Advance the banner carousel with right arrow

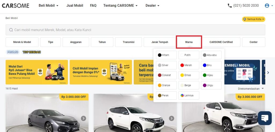[268, 72]
